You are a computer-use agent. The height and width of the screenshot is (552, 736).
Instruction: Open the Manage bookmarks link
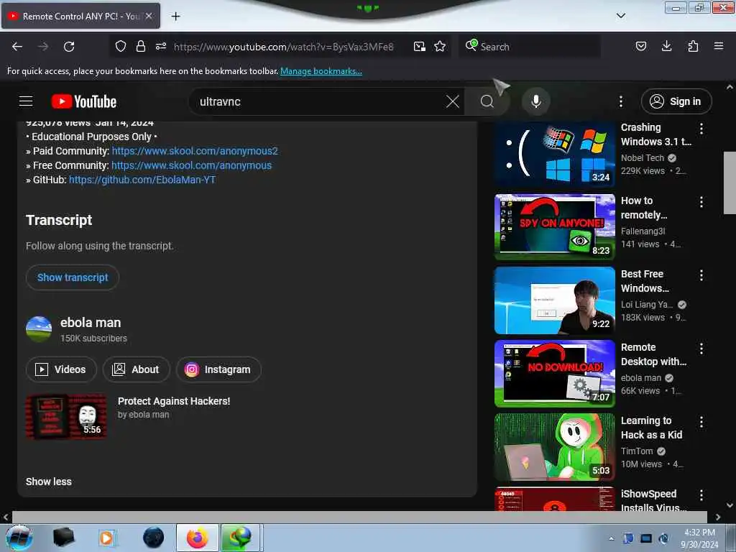(x=321, y=71)
